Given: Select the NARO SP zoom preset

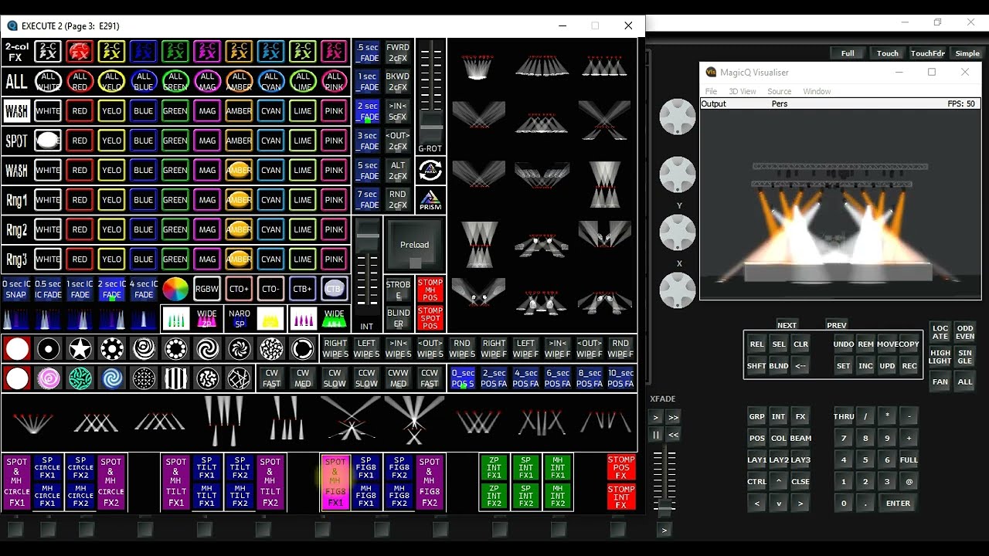Looking at the screenshot, I should click(x=239, y=319).
